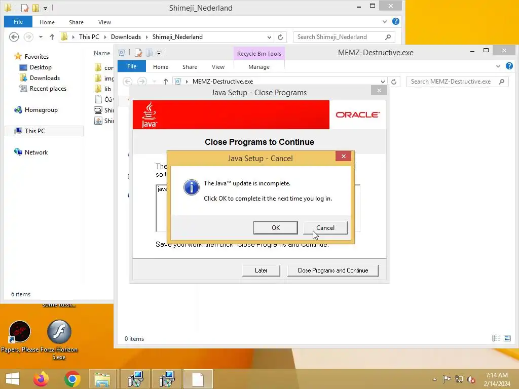Expand address history in MEMZ-Destructive.exe window

click(x=383, y=82)
